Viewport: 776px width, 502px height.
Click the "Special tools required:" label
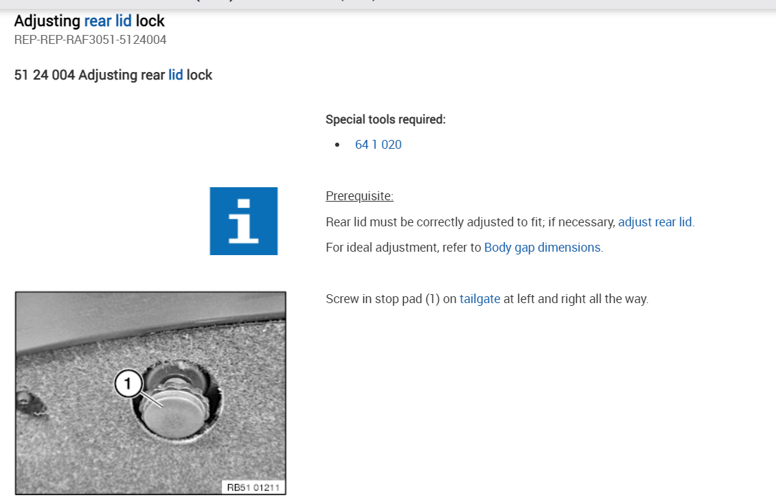coord(385,119)
